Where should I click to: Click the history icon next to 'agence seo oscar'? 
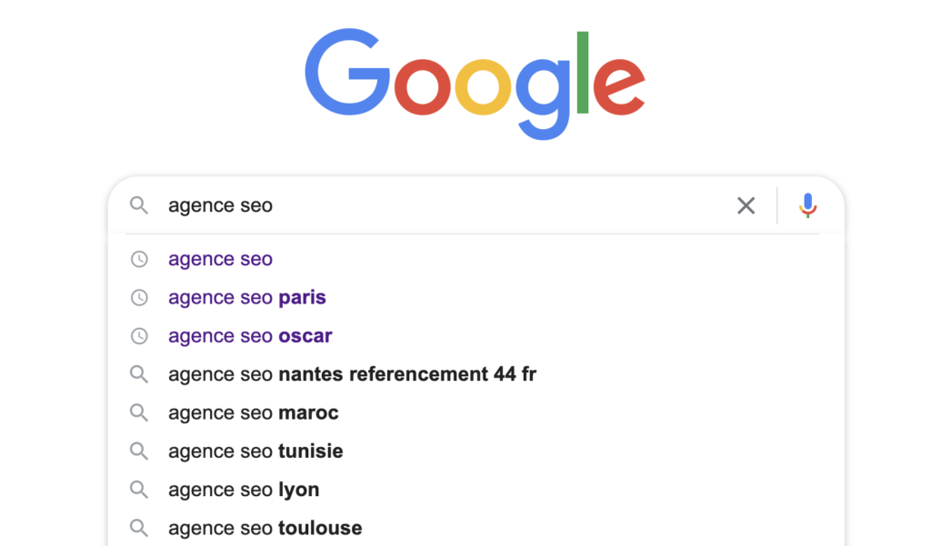tap(138, 335)
